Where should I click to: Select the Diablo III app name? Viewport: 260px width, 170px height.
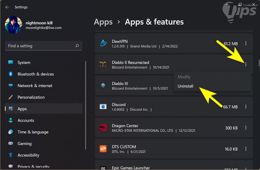(x=120, y=84)
